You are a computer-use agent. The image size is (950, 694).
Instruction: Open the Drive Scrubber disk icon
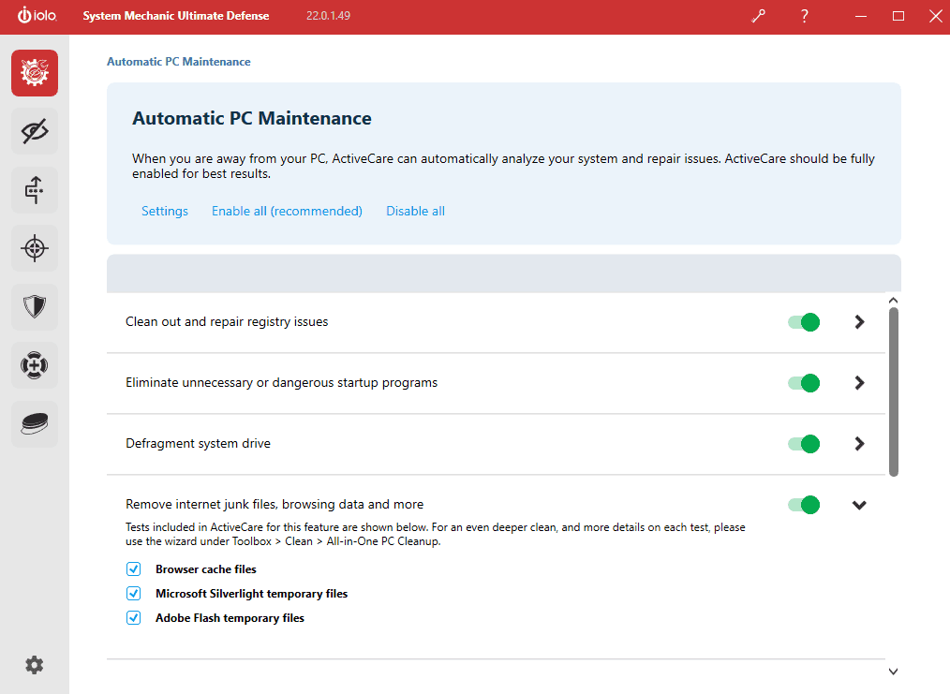[34, 423]
